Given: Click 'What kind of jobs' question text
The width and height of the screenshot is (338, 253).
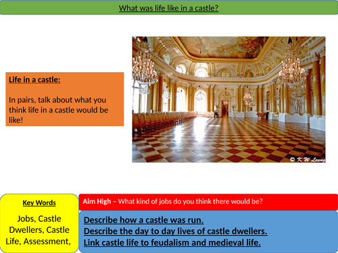Looking at the screenshot, I should (191, 201).
